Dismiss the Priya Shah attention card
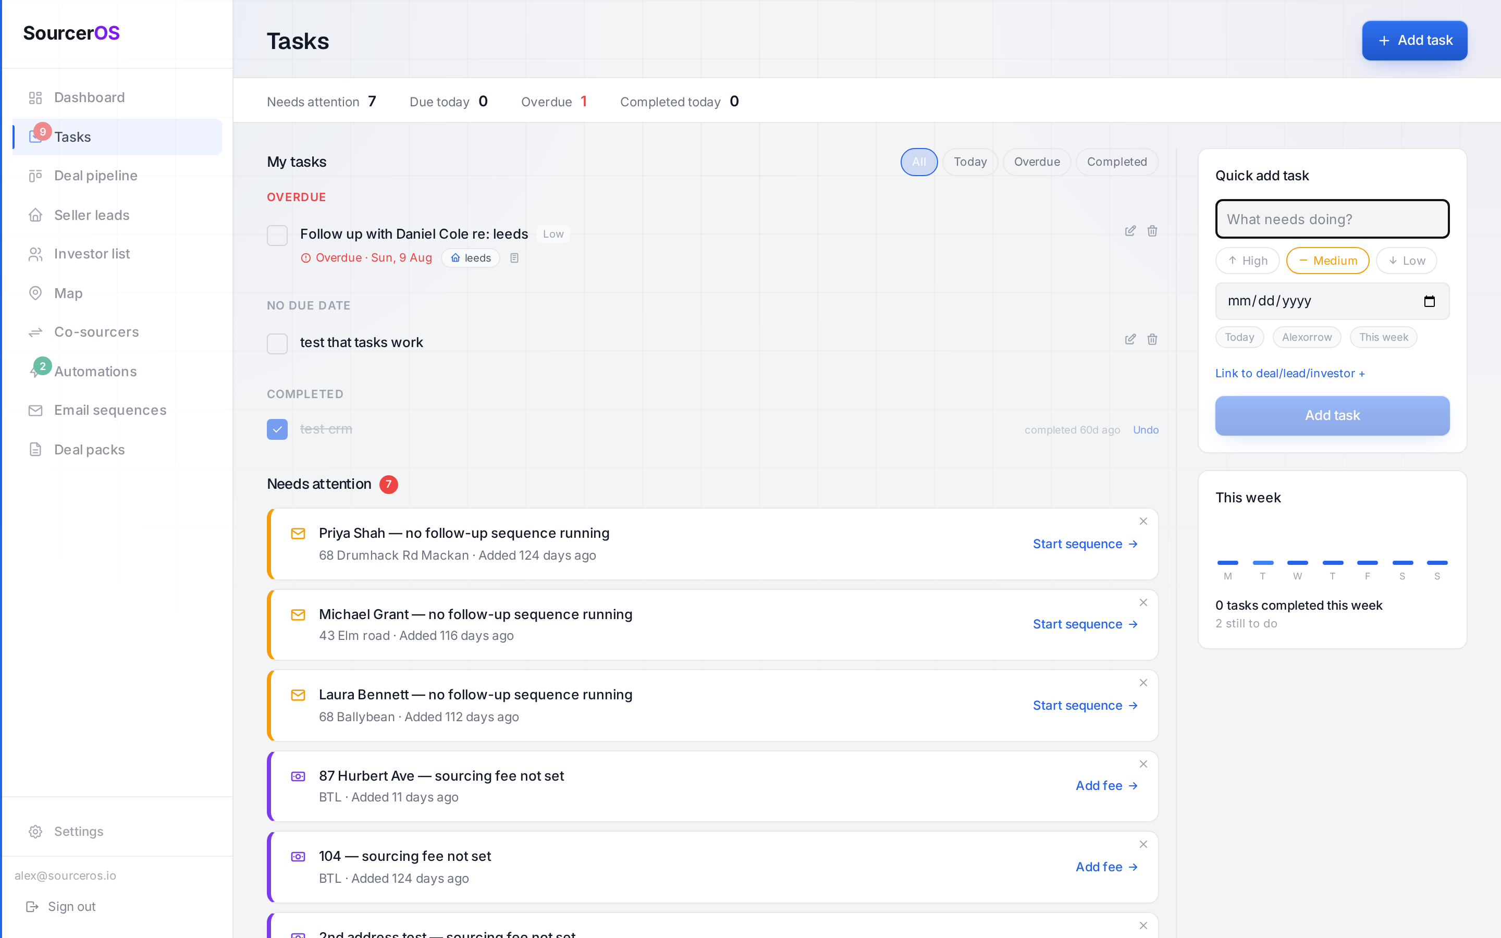 (1143, 521)
